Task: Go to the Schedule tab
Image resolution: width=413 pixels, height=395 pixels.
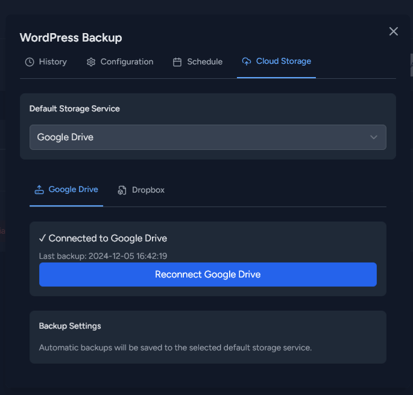Action: tap(198, 62)
